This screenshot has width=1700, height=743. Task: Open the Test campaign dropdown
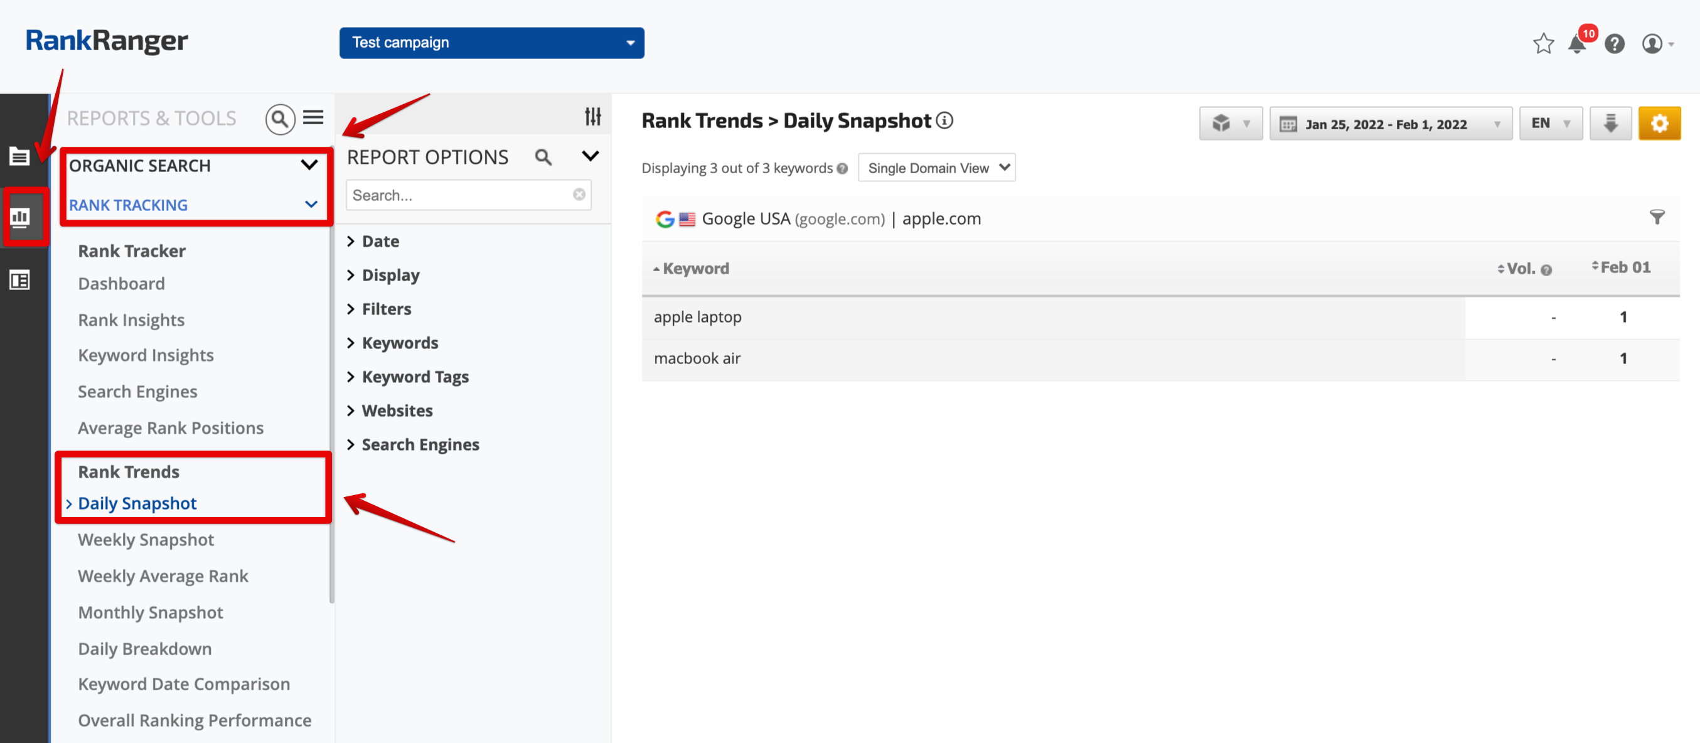point(491,43)
